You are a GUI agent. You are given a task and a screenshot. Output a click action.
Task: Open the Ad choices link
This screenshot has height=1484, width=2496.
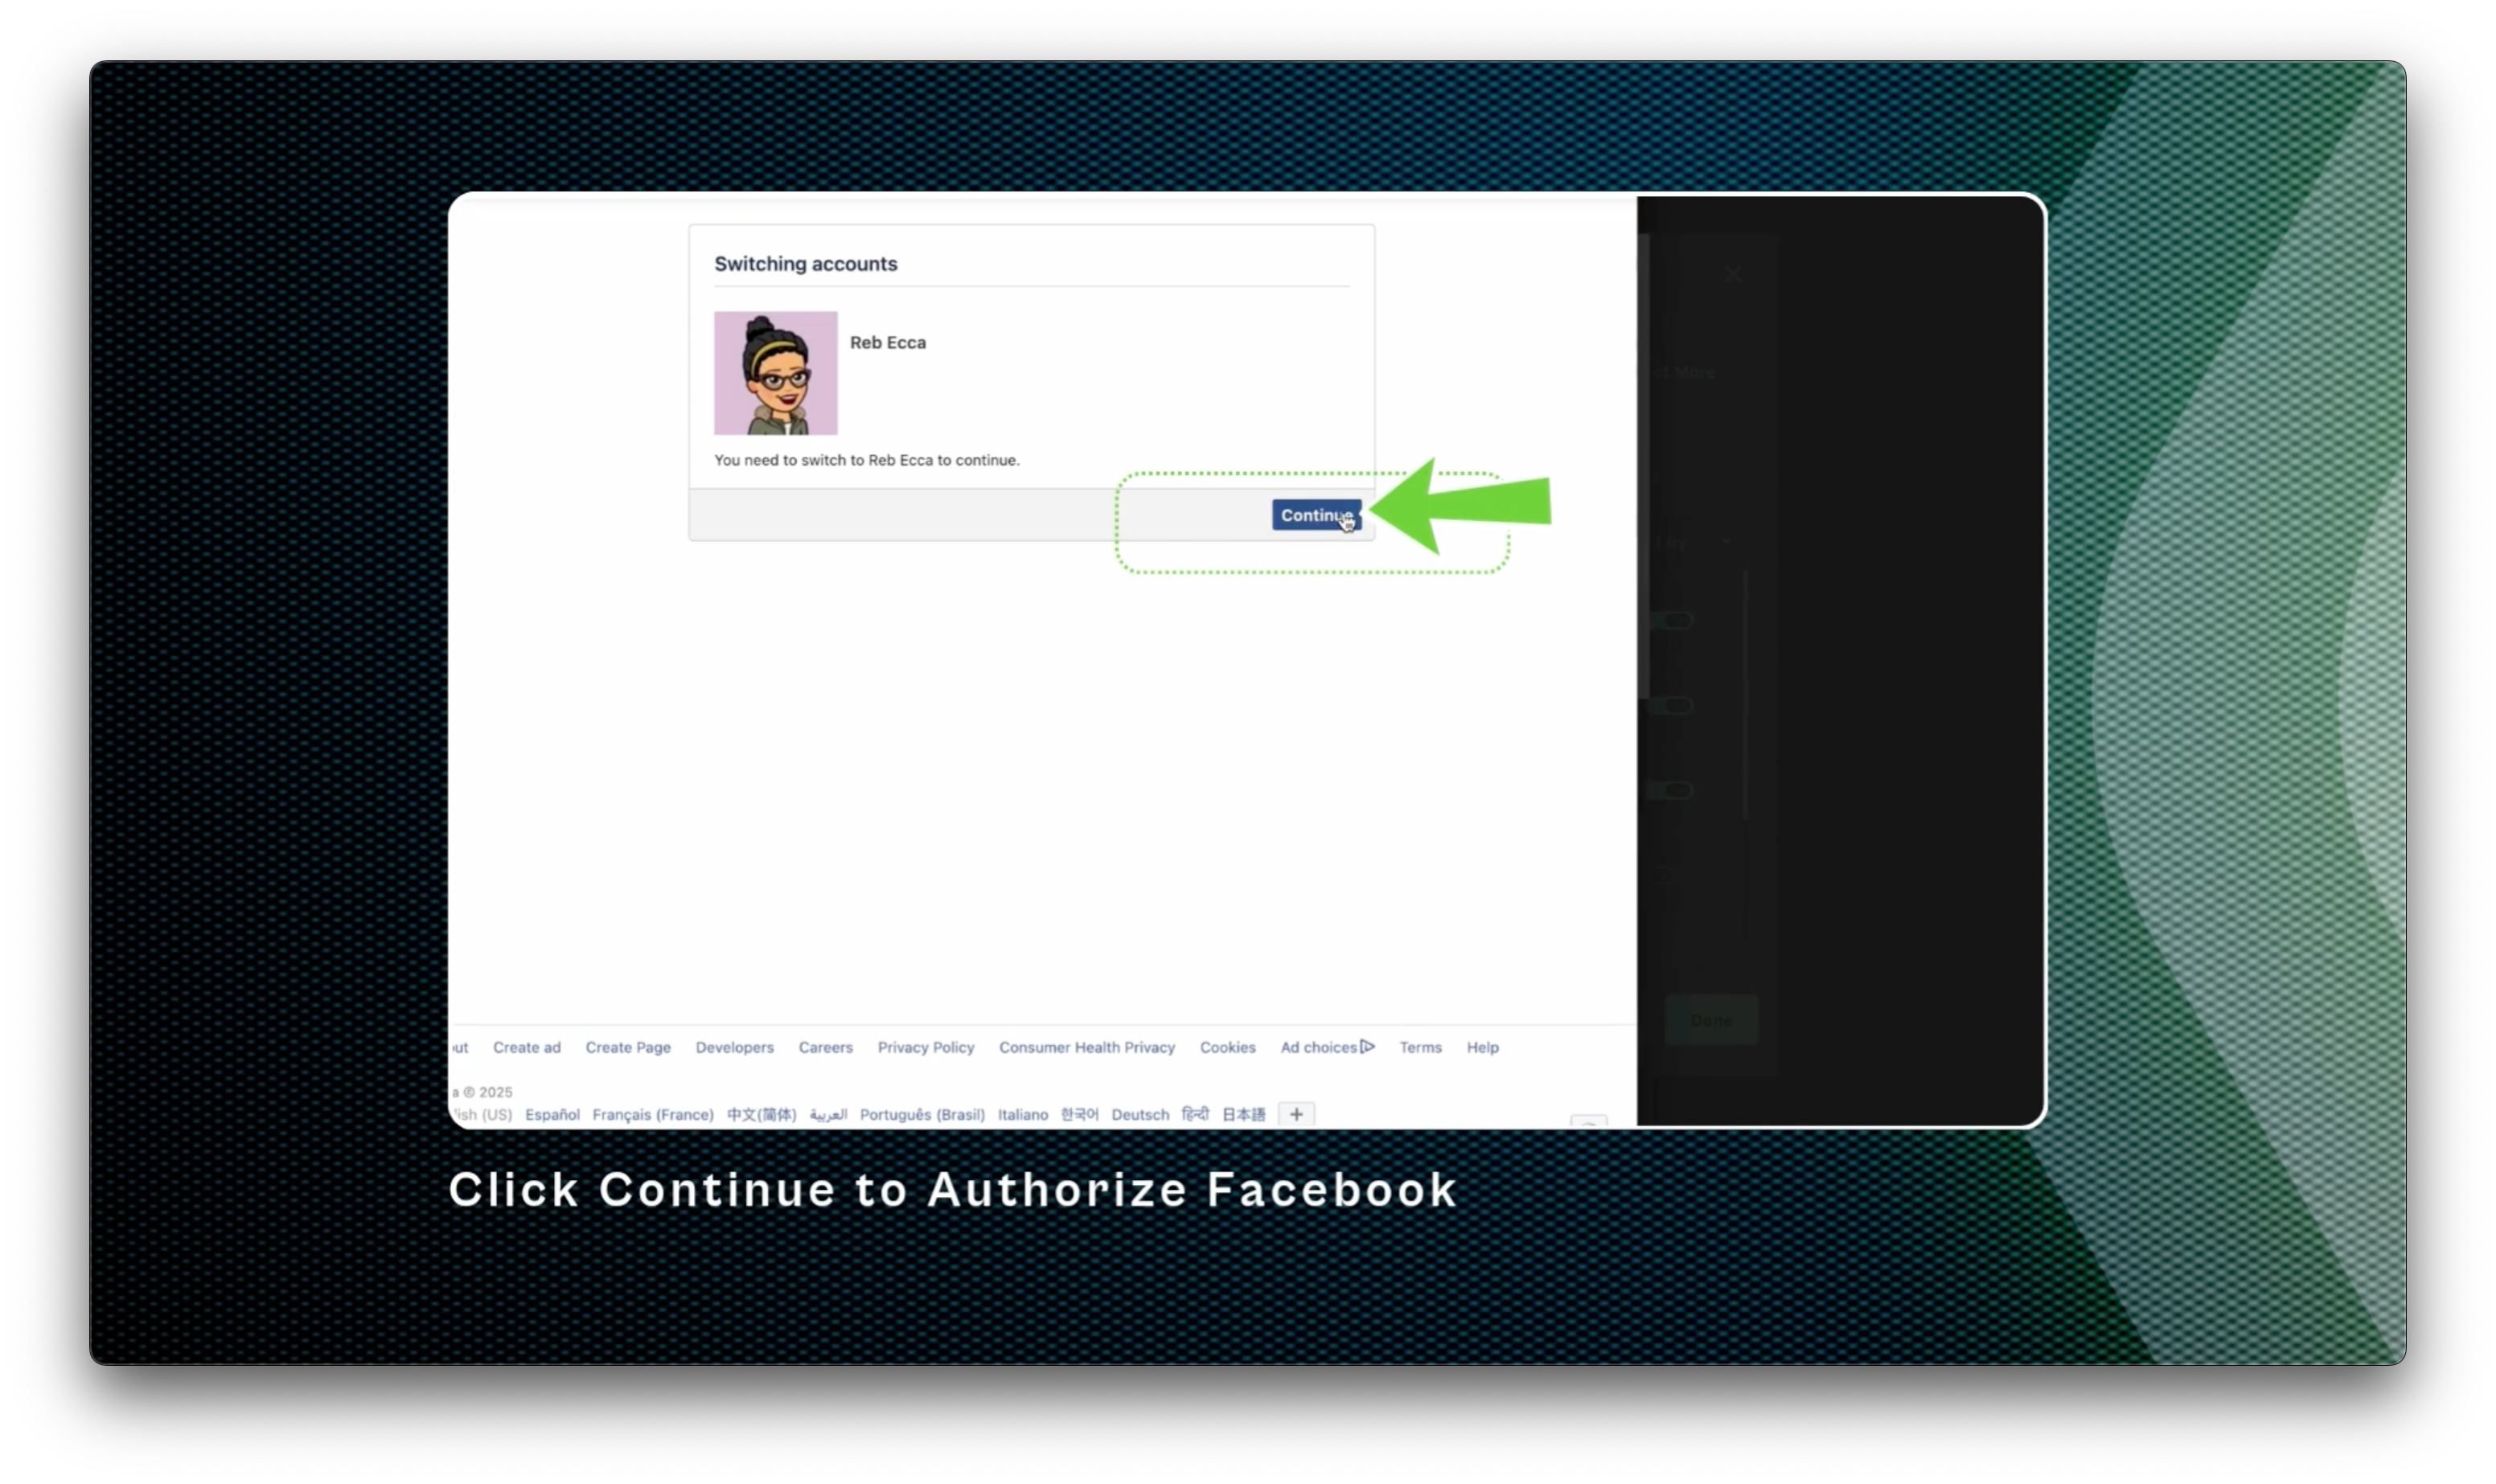coord(1328,1047)
